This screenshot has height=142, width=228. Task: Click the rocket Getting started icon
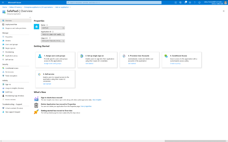pos(36,112)
